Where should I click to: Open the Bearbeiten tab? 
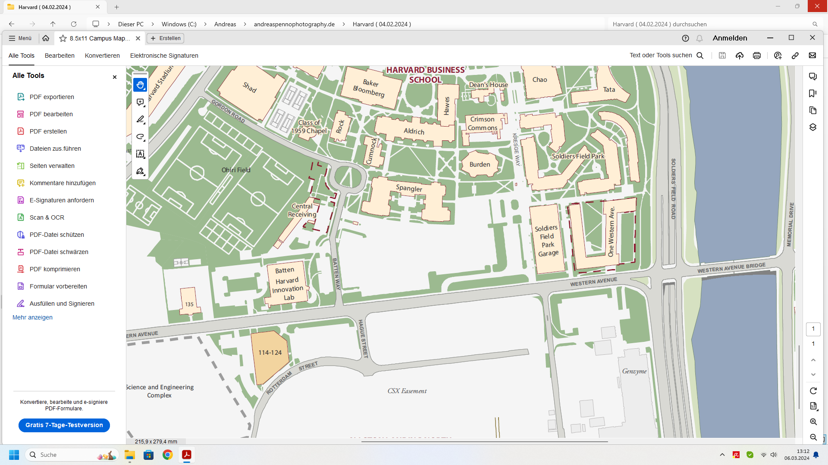pos(60,56)
